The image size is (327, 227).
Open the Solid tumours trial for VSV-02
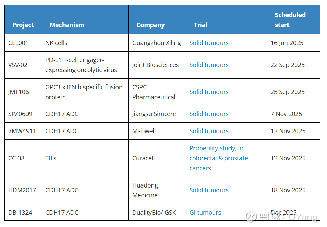(209, 65)
